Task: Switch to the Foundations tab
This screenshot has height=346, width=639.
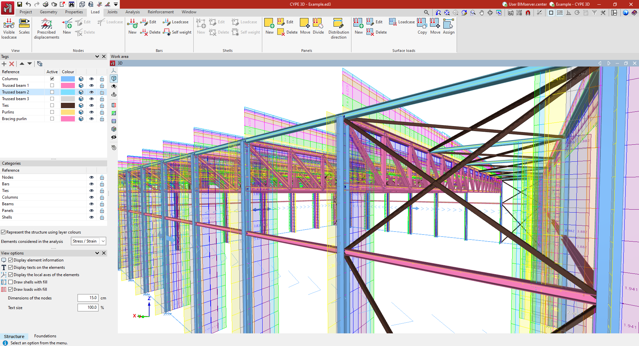Action: [x=45, y=336]
